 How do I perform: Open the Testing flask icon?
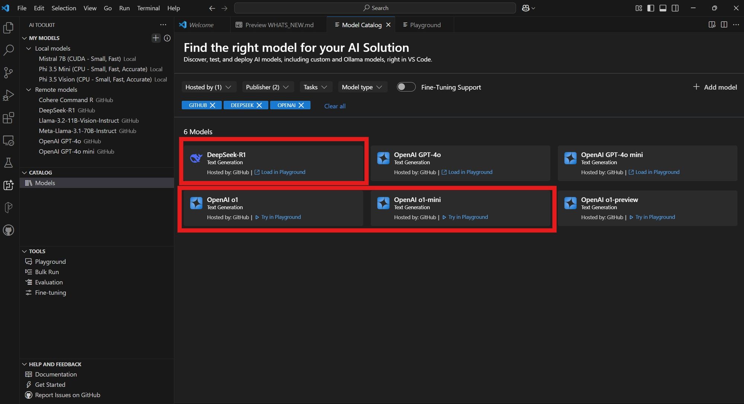[8, 163]
